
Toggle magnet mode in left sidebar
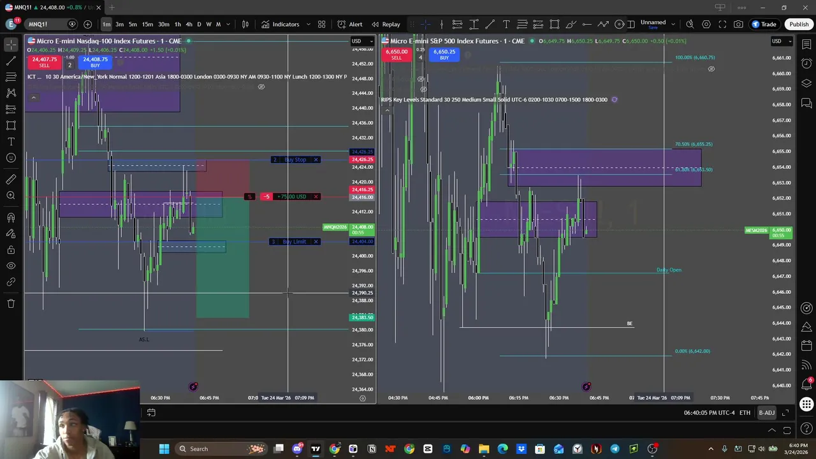point(11,218)
